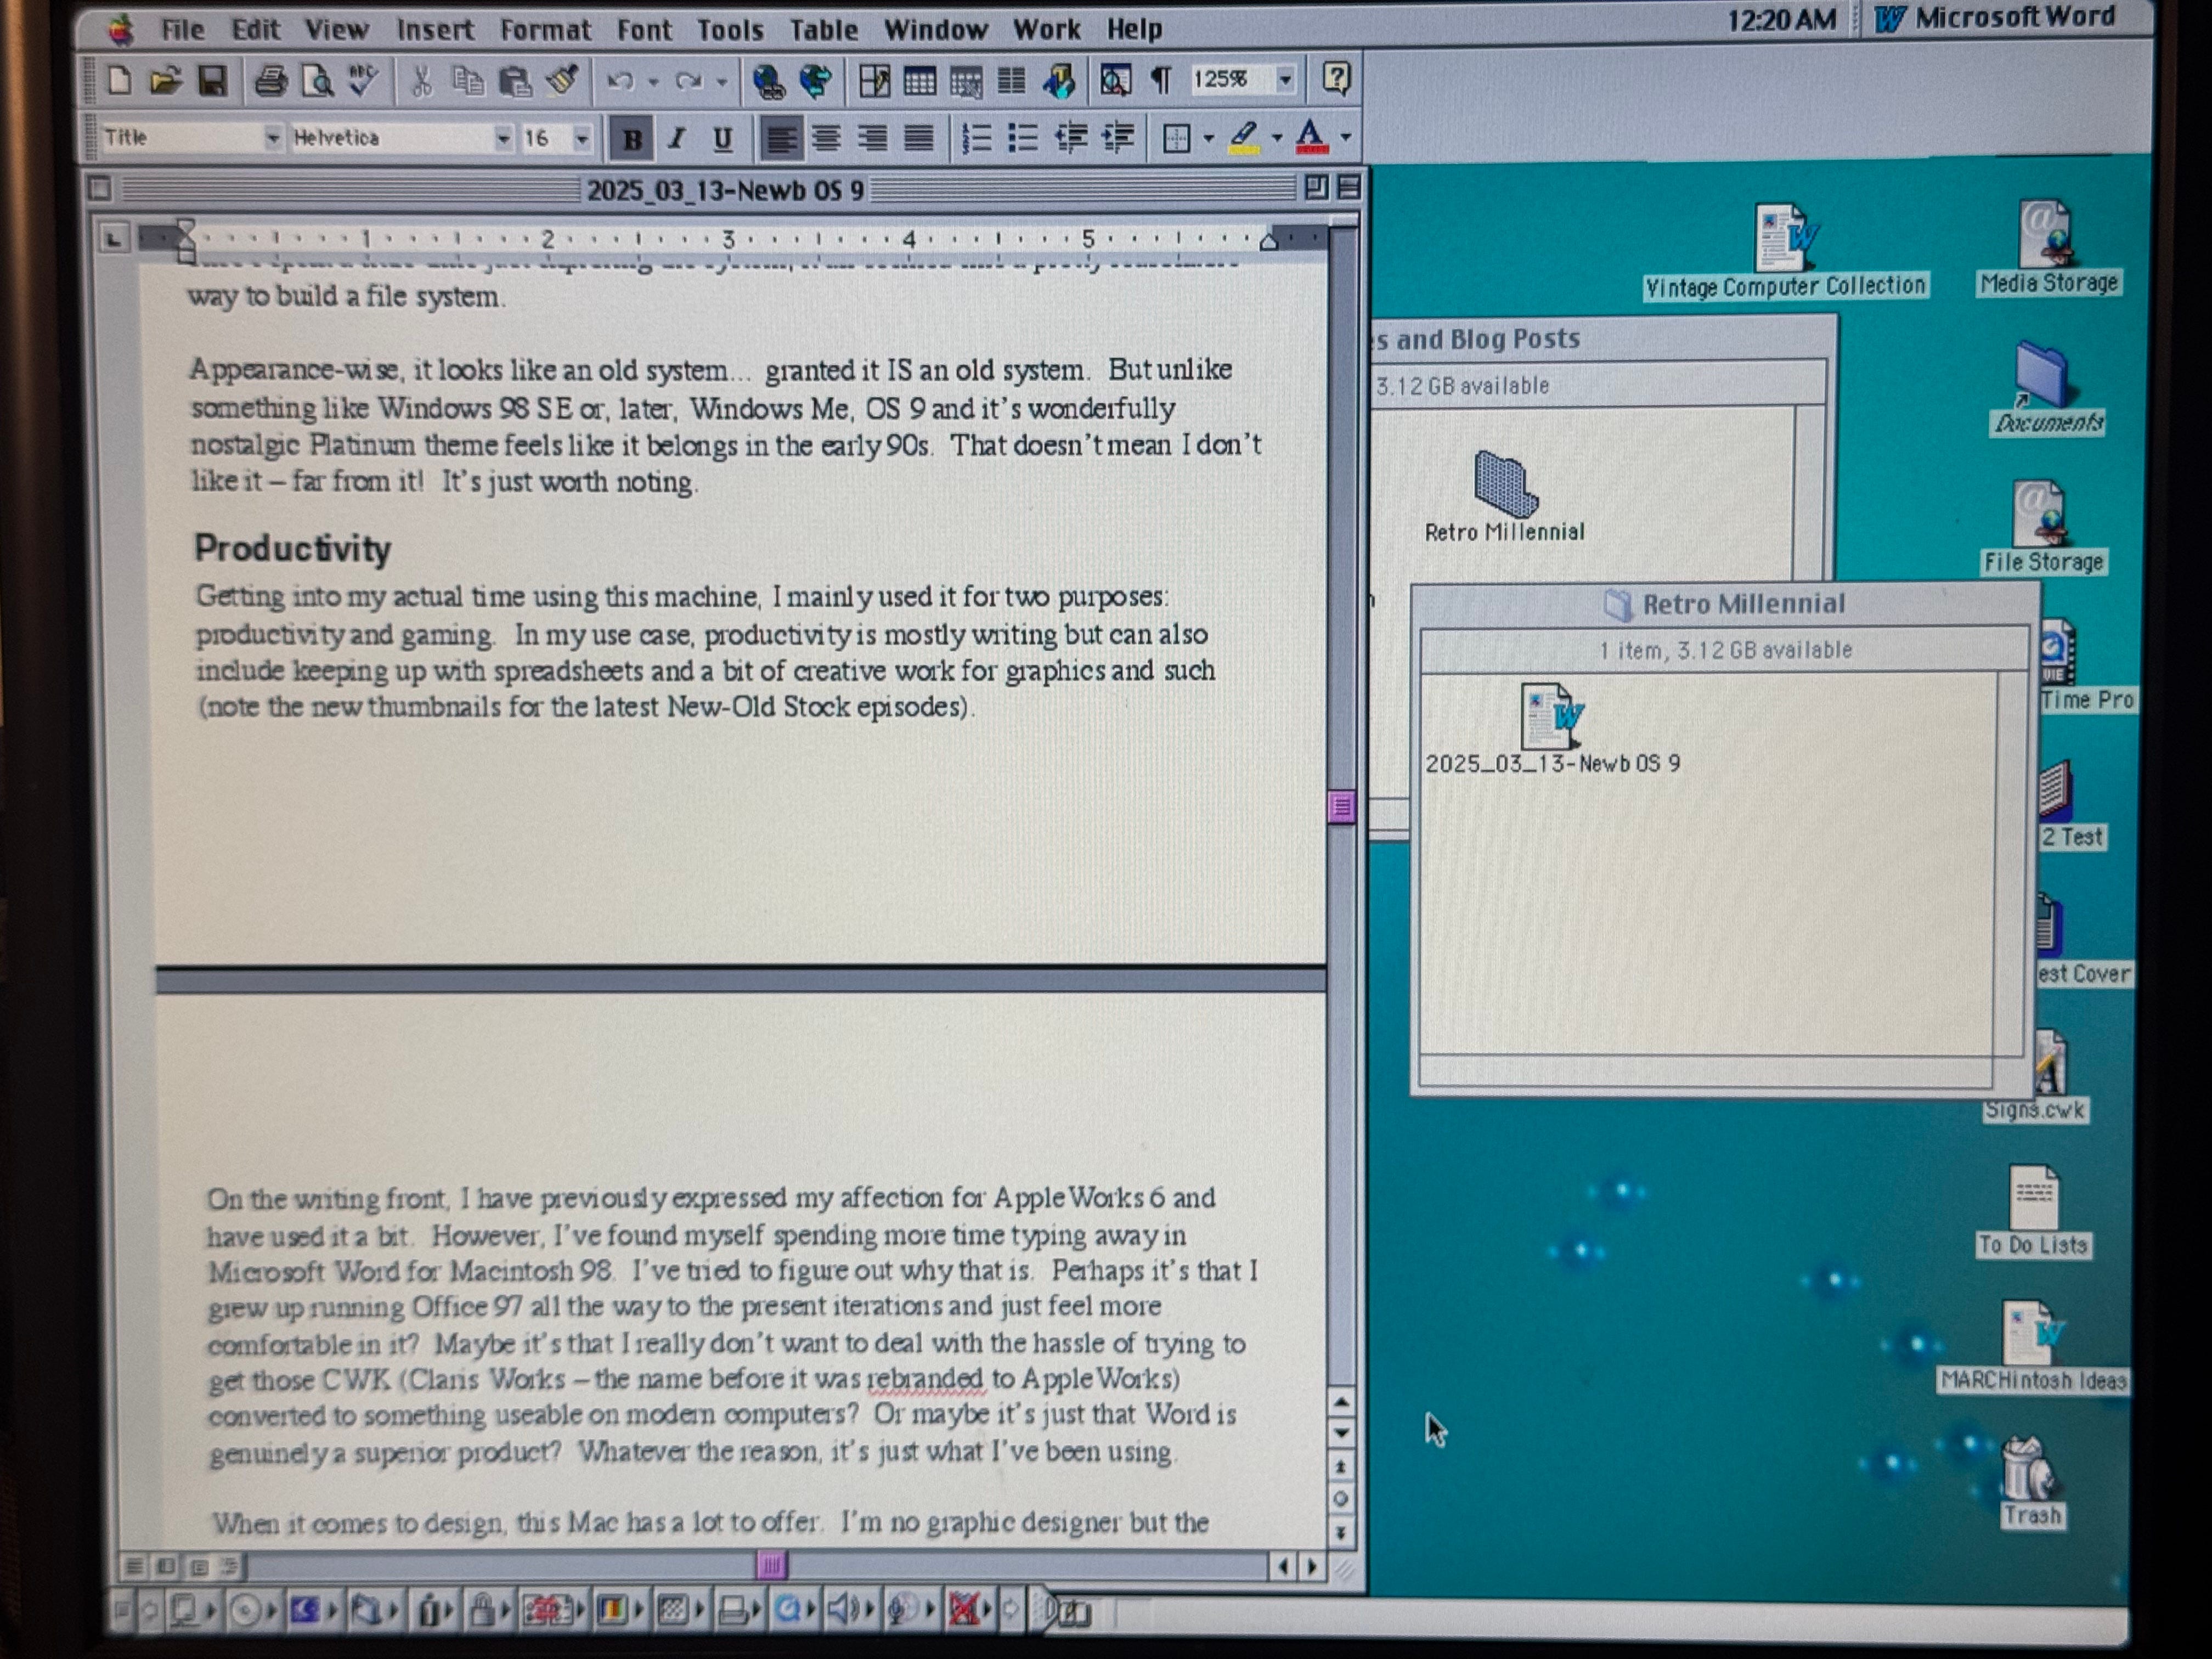Screen dimensions: 2212x1659
Task: Insert a table
Action: coord(919,80)
